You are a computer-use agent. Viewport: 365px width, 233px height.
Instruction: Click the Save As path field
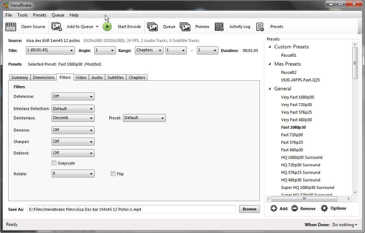coord(131,209)
